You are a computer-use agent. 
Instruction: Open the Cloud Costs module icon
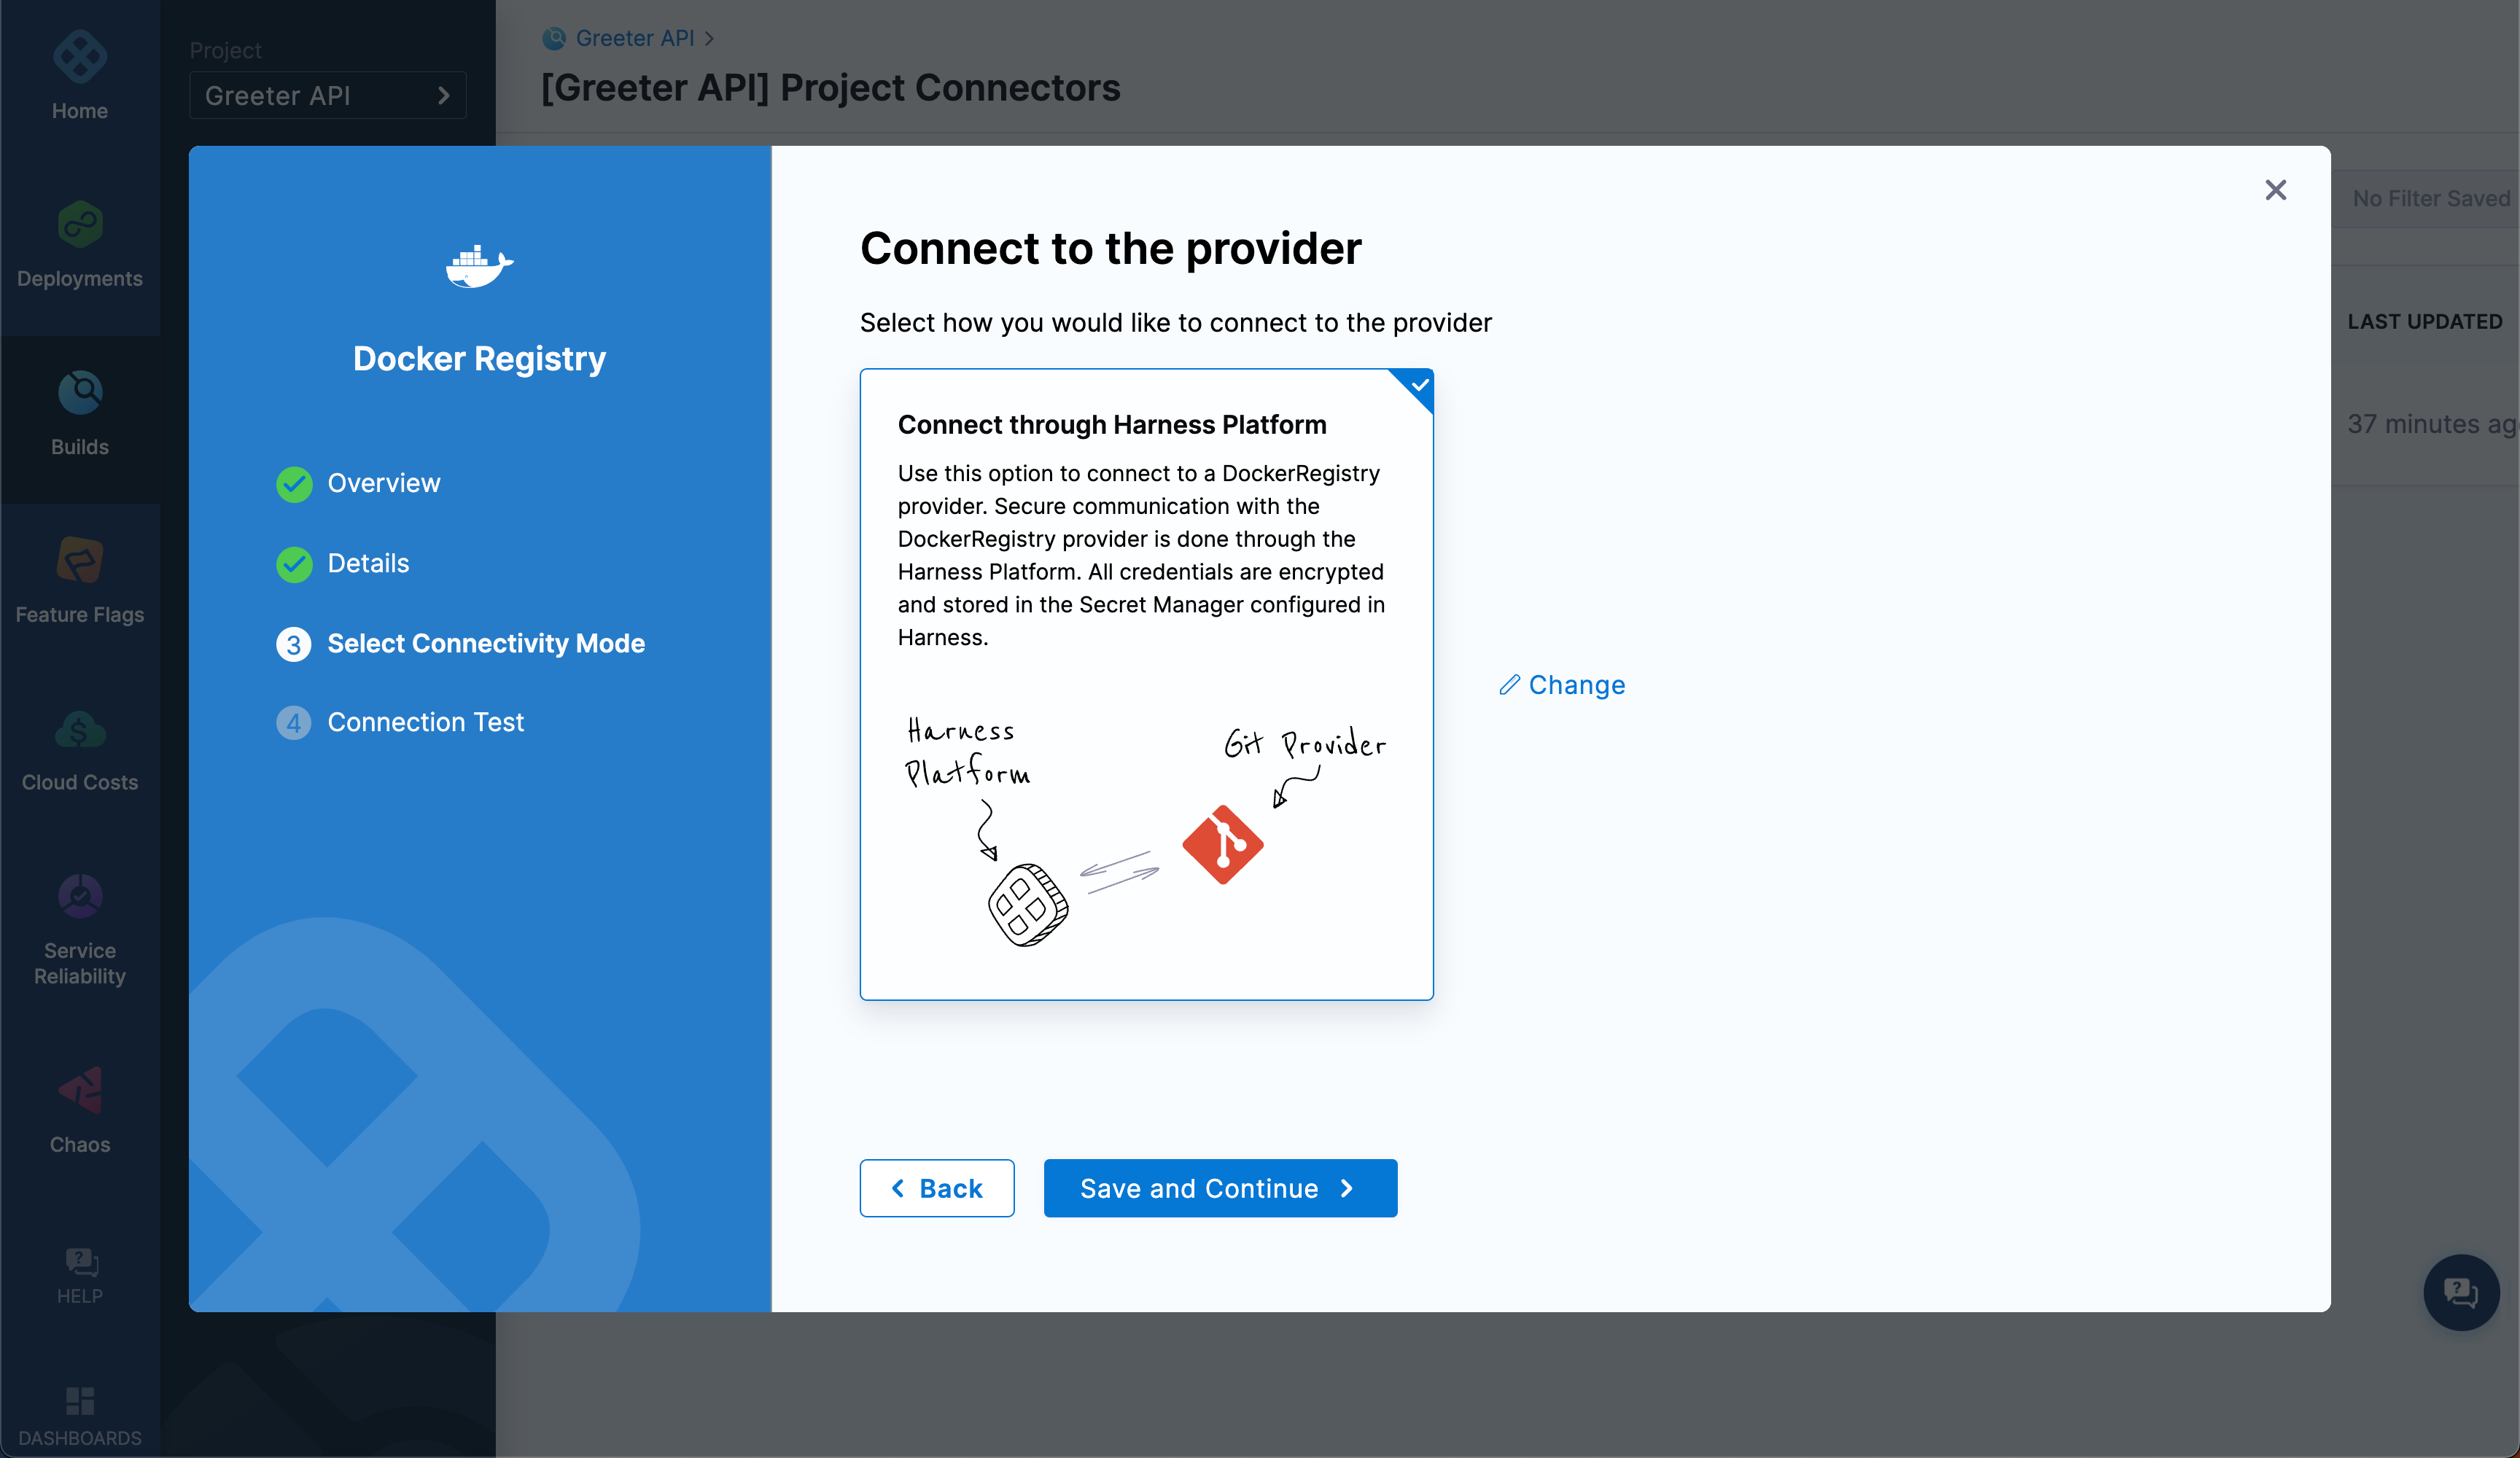click(x=80, y=730)
